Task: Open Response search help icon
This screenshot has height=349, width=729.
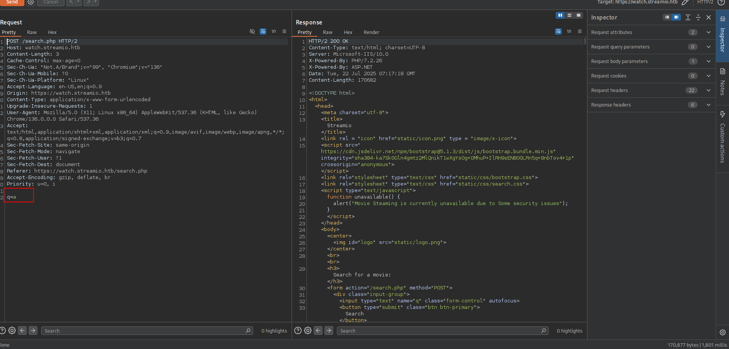Action: tap(298, 331)
